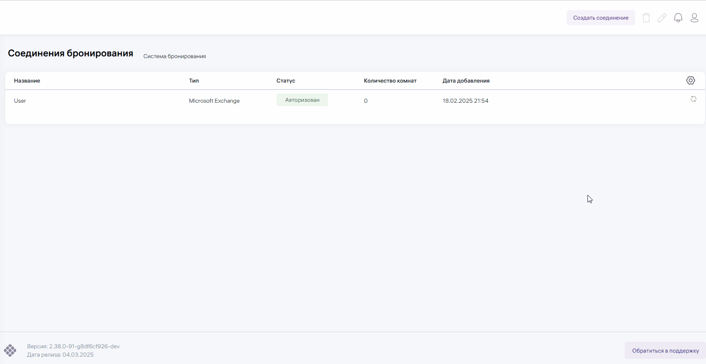
Task: Click the pencil edit icon
Action: 662,18
